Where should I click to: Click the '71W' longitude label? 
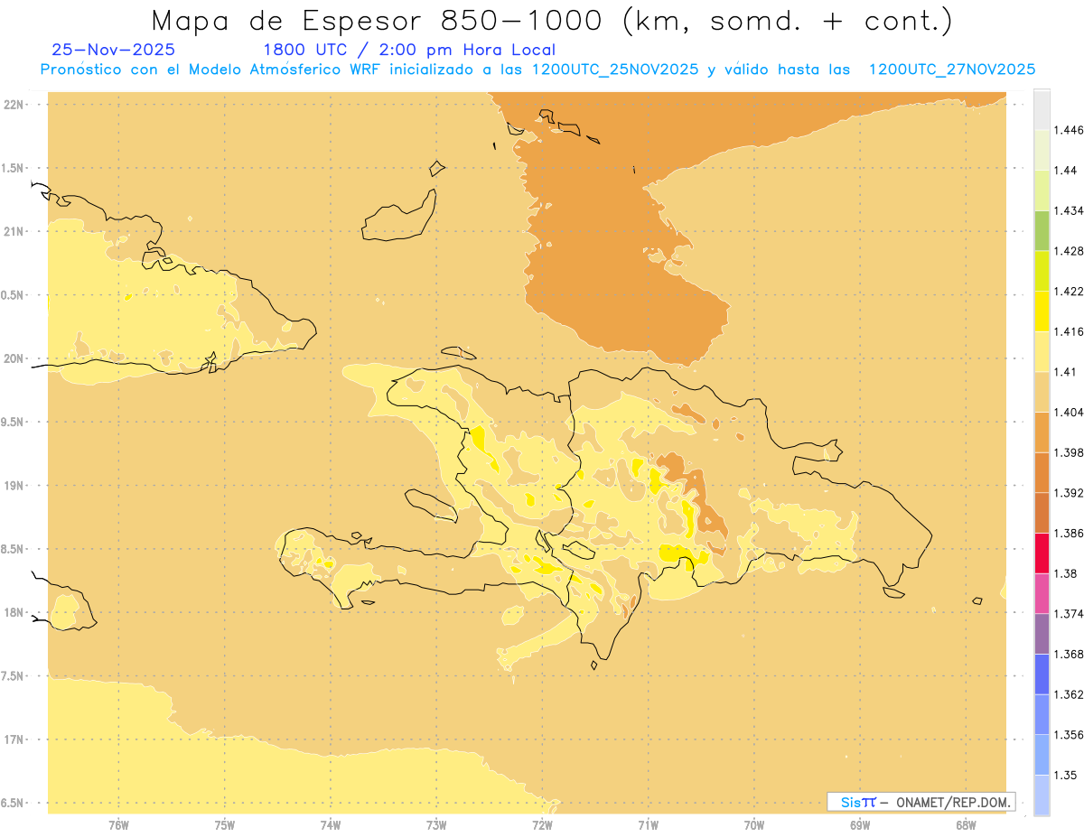tap(648, 824)
